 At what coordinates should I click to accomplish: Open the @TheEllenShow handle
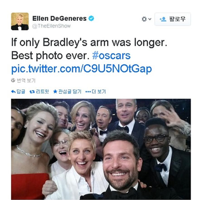[51, 26]
